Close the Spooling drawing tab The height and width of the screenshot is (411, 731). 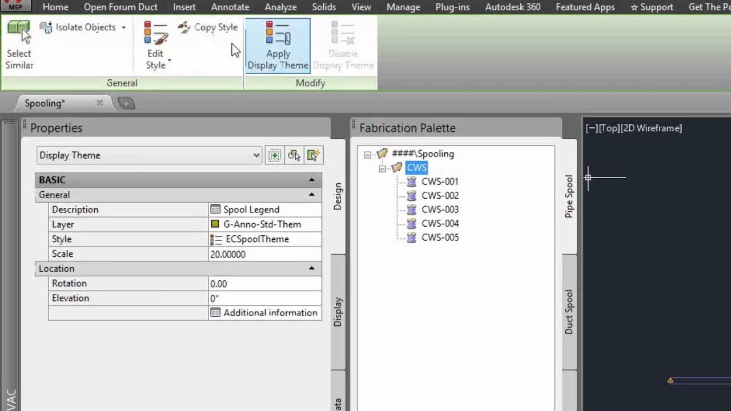tap(99, 103)
